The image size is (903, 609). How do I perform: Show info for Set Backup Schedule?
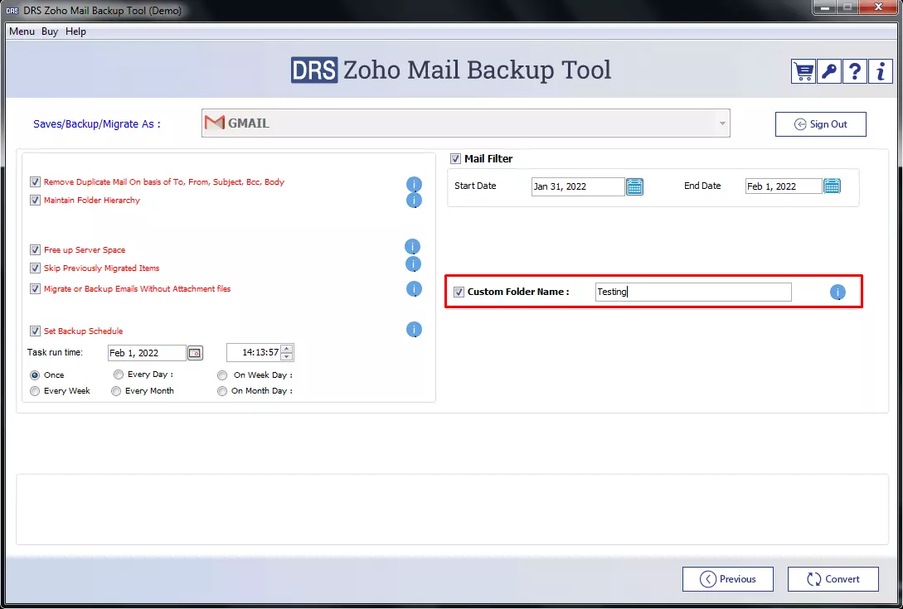coord(414,330)
